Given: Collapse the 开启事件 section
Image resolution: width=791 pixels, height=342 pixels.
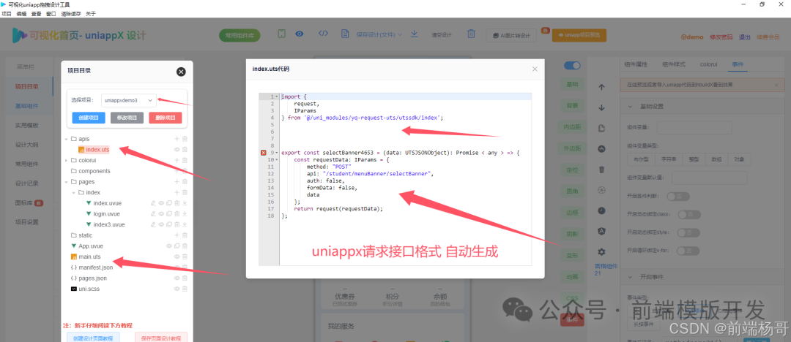Looking at the screenshot, I should pyautogui.click(x=630, y=277).
